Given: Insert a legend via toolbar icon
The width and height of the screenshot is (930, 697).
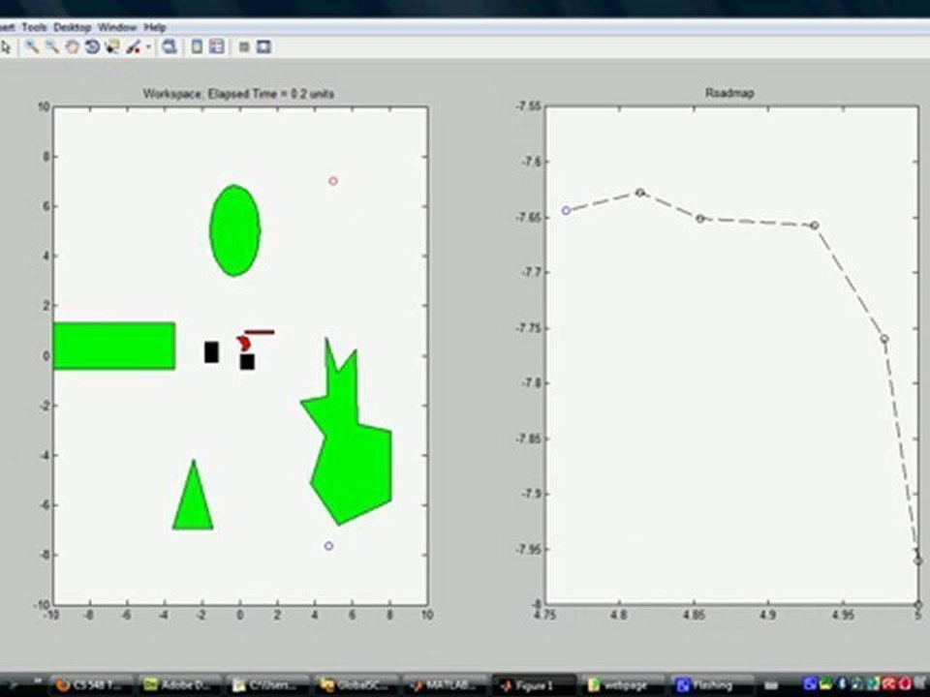Looking at the screenshot, I should [x=217, y=46].
